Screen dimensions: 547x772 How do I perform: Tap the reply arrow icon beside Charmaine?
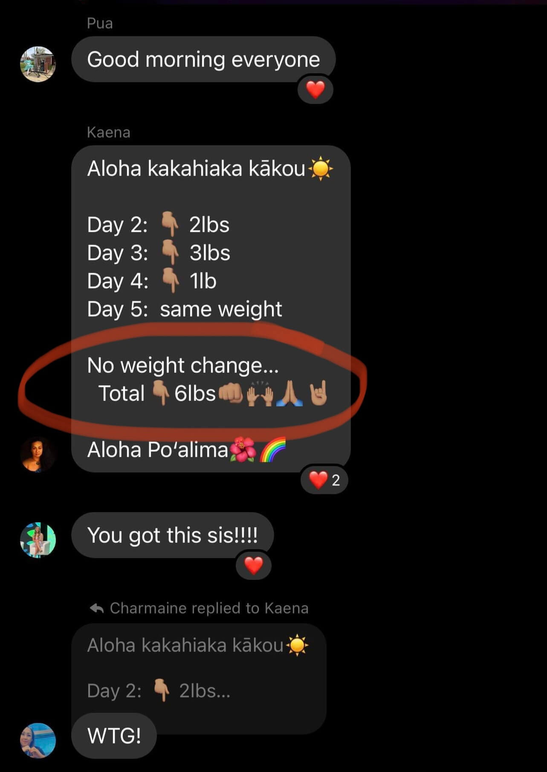(97, 608)
